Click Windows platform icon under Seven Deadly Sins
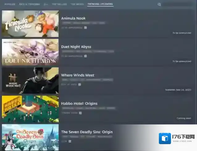197x151 pixels. (70, 141)
